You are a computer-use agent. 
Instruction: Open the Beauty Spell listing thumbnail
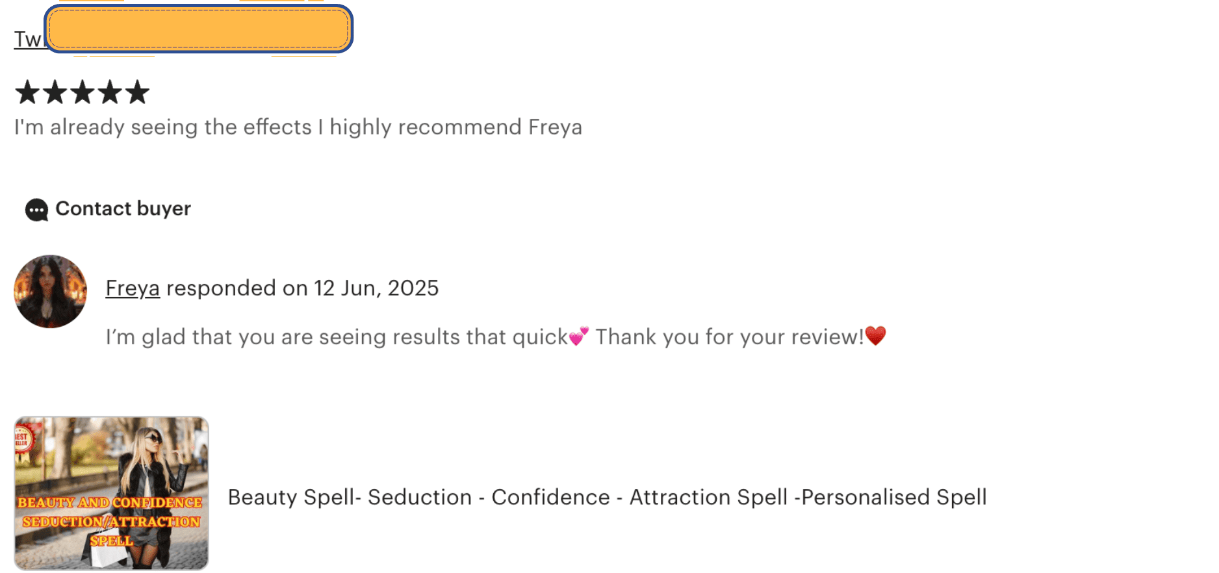click(x=111, y=493)
